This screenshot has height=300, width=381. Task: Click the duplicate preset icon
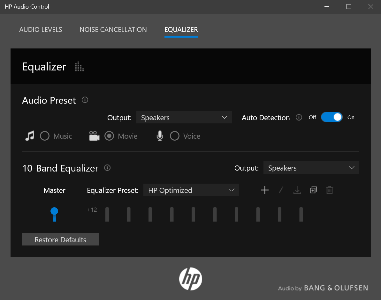[x=313, y=190]
